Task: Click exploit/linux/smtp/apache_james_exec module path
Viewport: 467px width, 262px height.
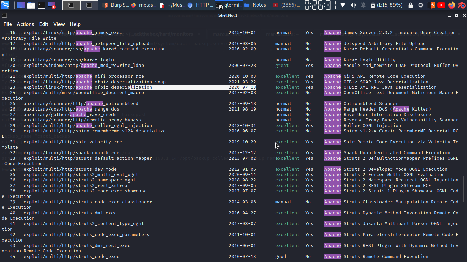Action: pyautogui.click(x=73, y=33)
